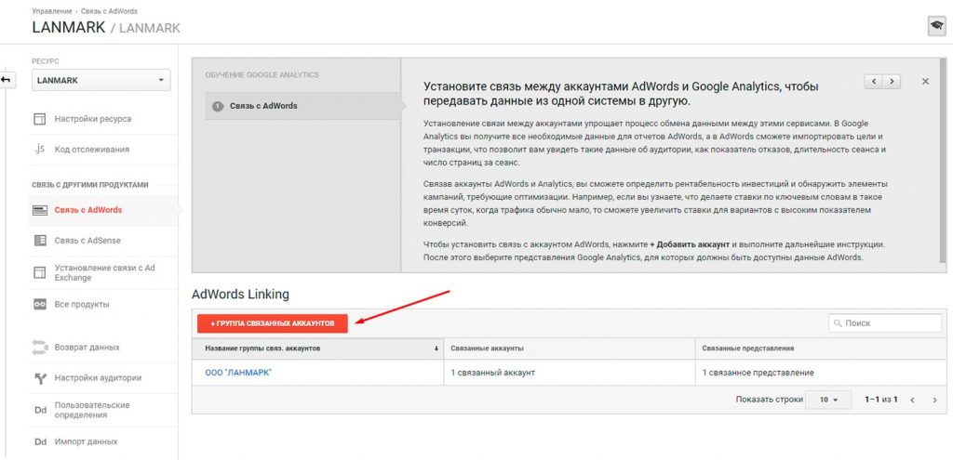This screenshot has width=953, height=460.
Task: Click + Группа связанных аккаунтов button
Action: click(x=273, y=323)
